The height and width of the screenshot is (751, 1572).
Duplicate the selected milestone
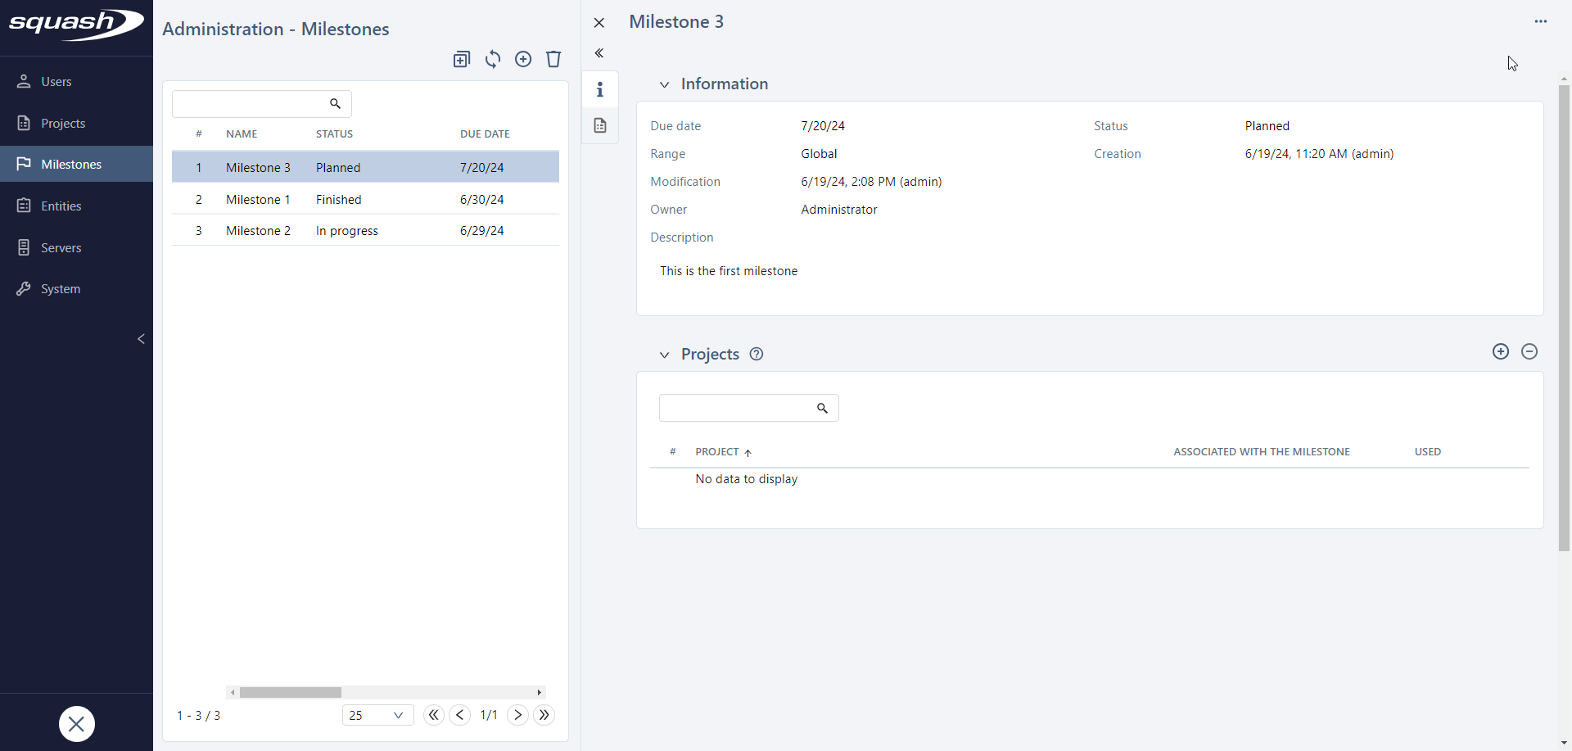coord(462,59)
